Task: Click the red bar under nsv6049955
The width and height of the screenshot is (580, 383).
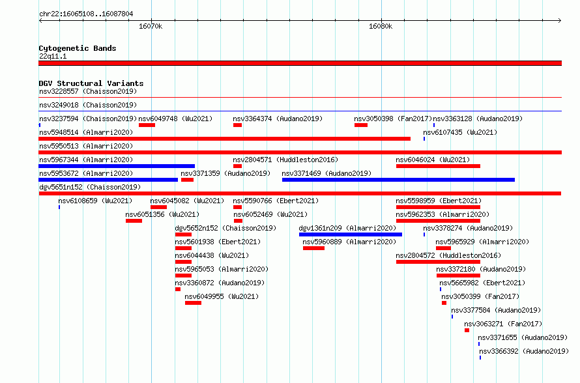Action: coord(193,303)
